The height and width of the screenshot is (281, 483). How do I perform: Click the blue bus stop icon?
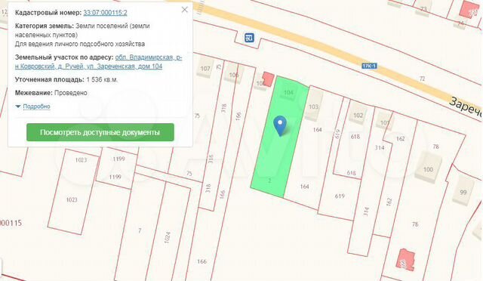(x=249, y=38)
